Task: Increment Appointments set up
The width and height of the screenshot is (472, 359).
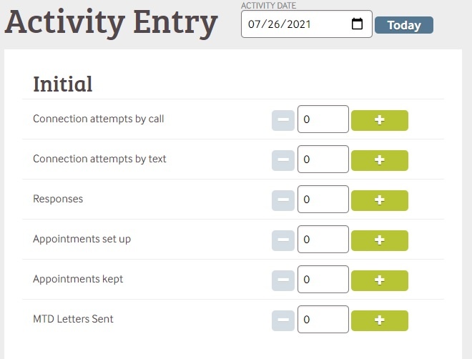Action: [379, 240]
